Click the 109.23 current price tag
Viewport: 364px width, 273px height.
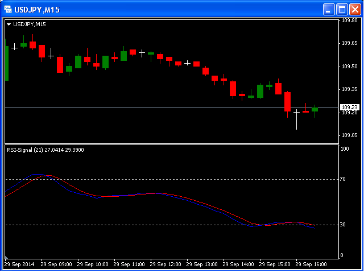[x=349, y=107]
